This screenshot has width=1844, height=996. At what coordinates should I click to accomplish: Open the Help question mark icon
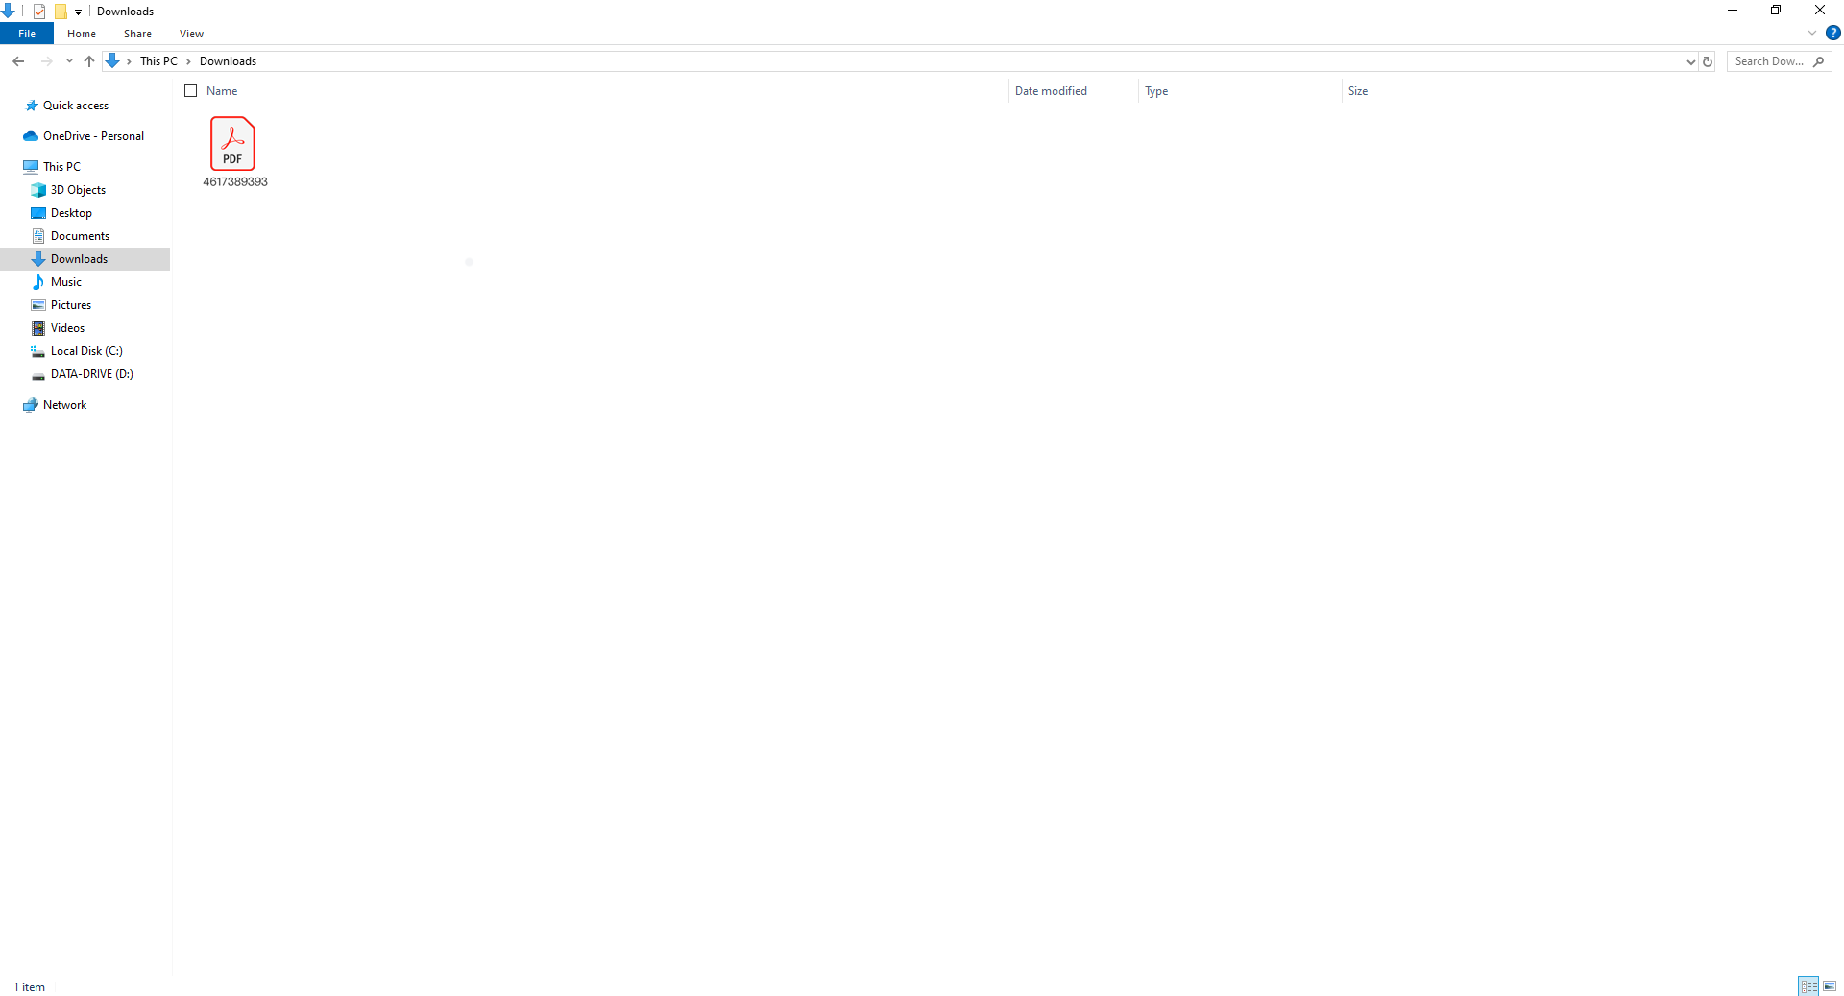click(x=1832, y=33)
